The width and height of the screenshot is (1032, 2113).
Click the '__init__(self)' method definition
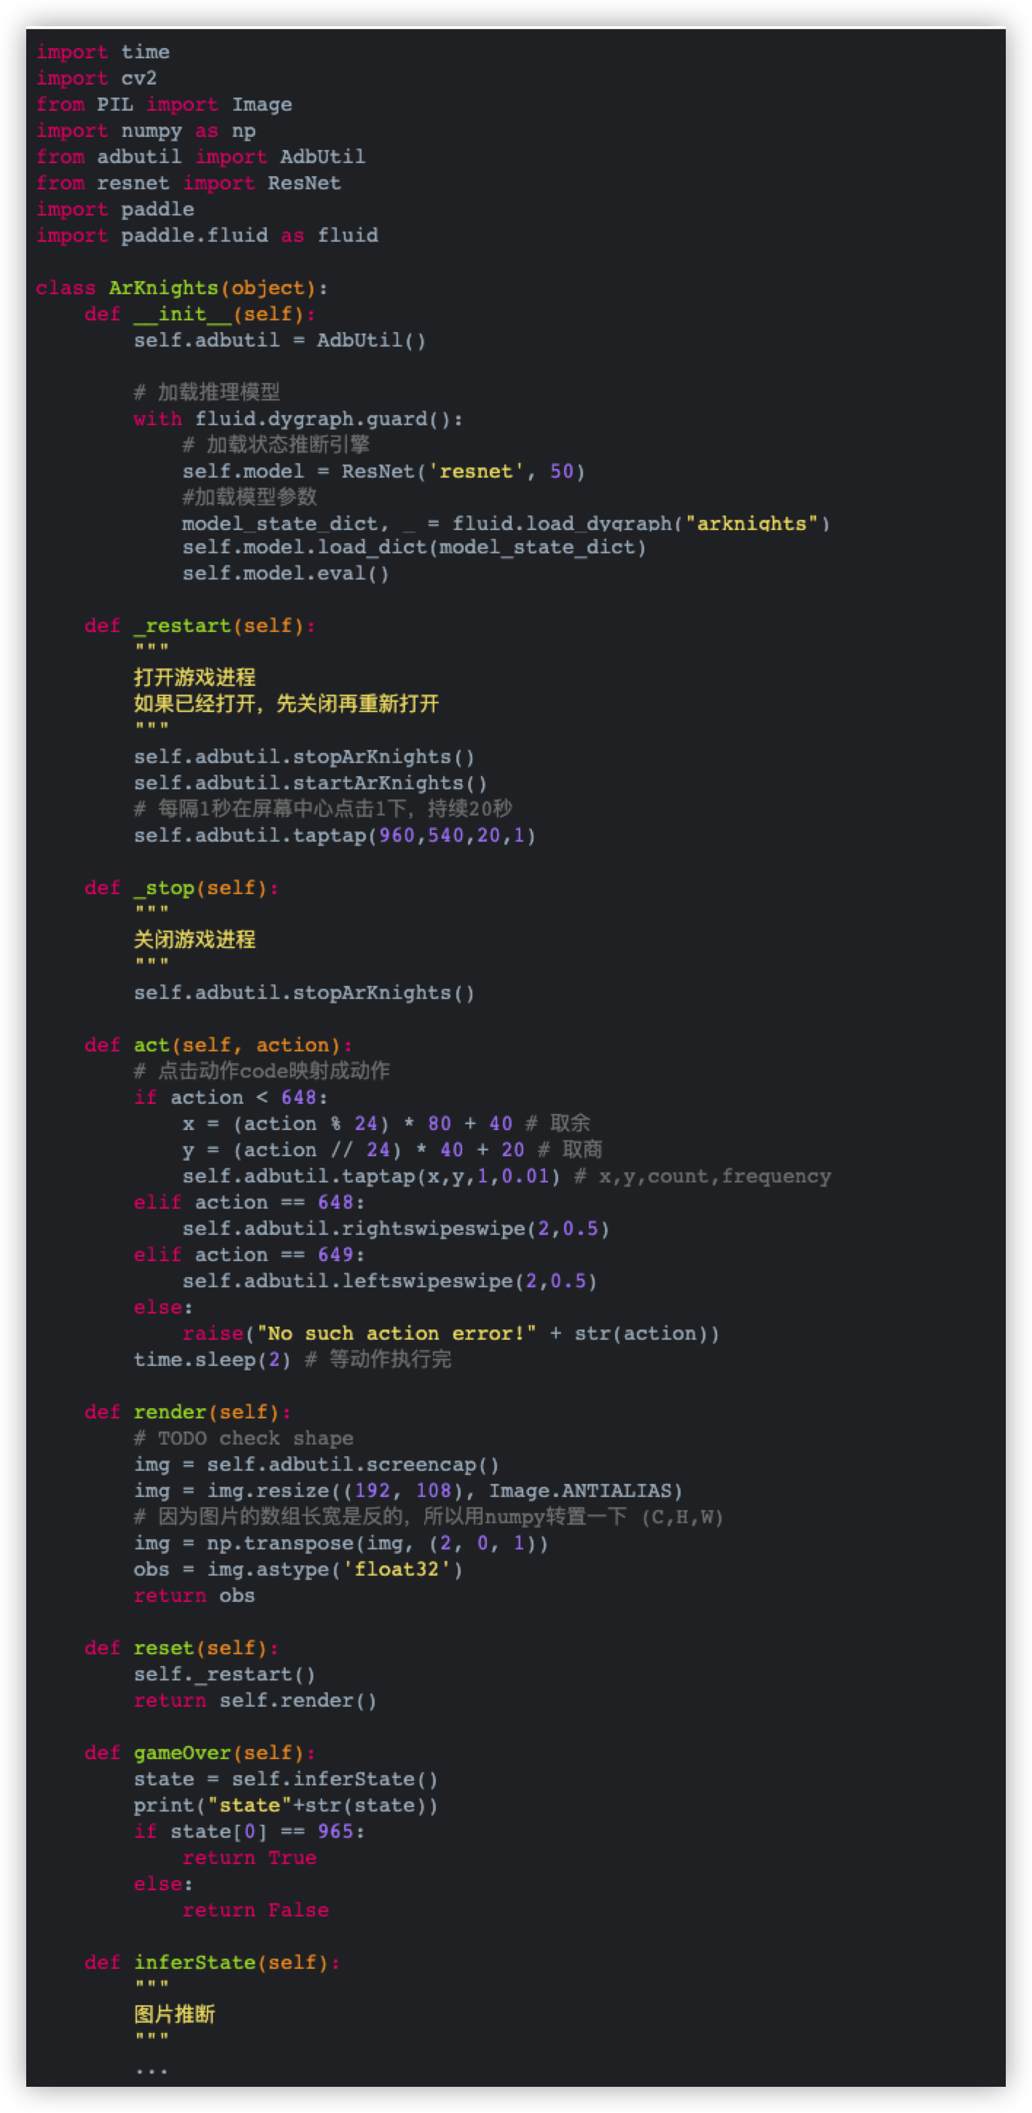pos(200,314)
